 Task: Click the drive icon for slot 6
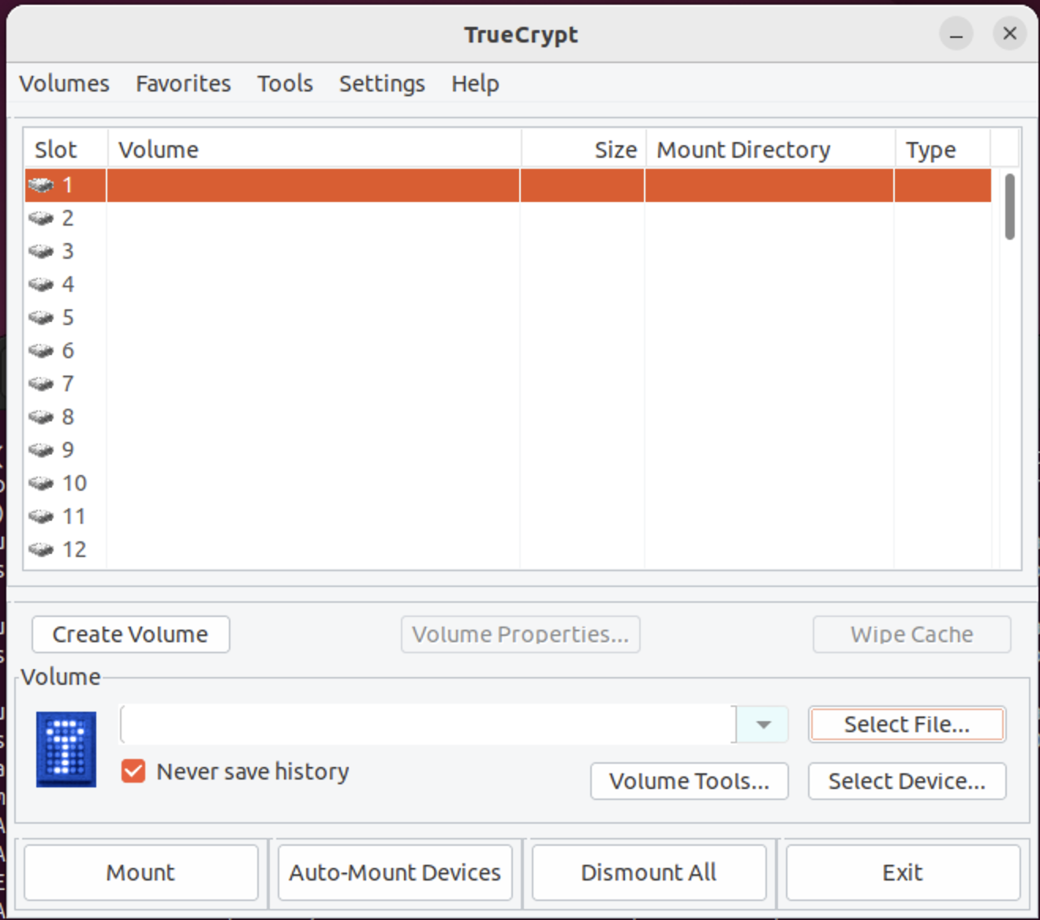tap(40, 351)
